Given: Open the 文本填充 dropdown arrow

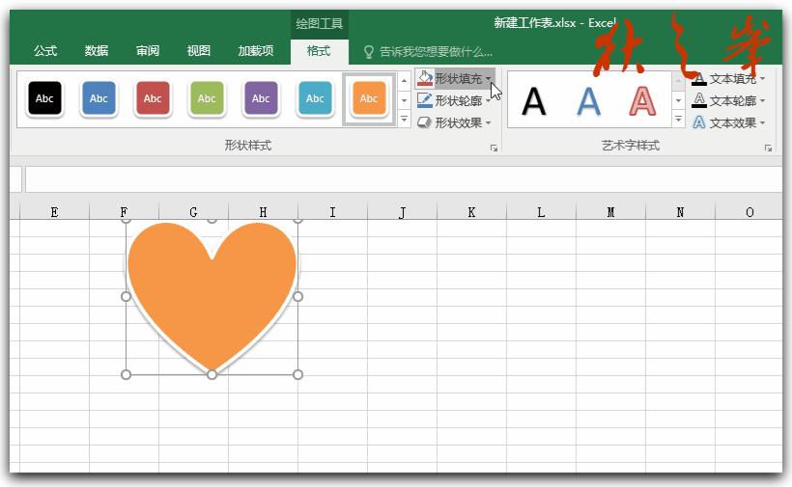Looking at the screenshot, I should pyautogui.click(x=763, y=79).
